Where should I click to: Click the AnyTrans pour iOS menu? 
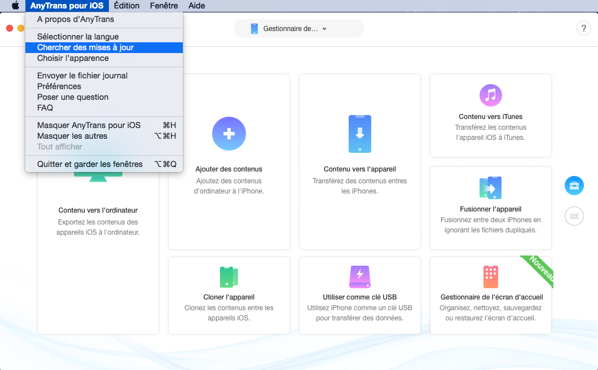tap(67, 6)
